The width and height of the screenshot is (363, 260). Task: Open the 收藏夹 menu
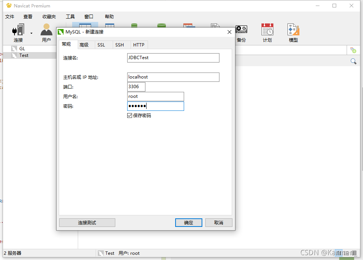tap(49, 17)
